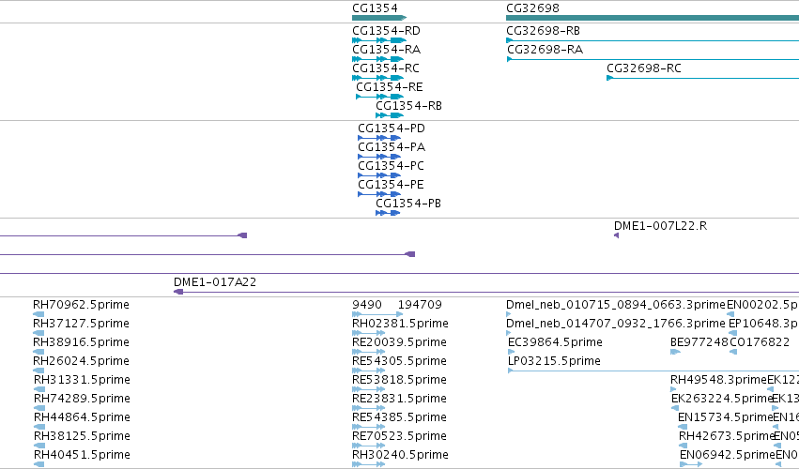
Task: Click the CG1354 gene label
Action: (x=375, y=8)
